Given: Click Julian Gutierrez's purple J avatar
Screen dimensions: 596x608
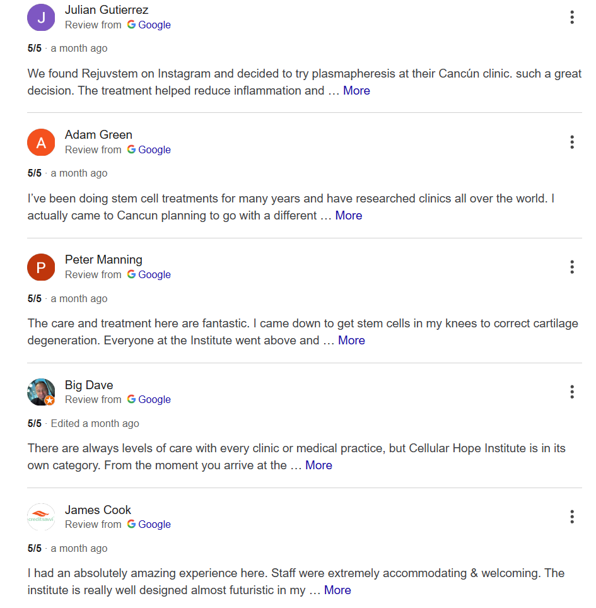Looking at the screenshot, I should tap(41, 18).
